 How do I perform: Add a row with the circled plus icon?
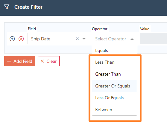click(x=12, y=39)
